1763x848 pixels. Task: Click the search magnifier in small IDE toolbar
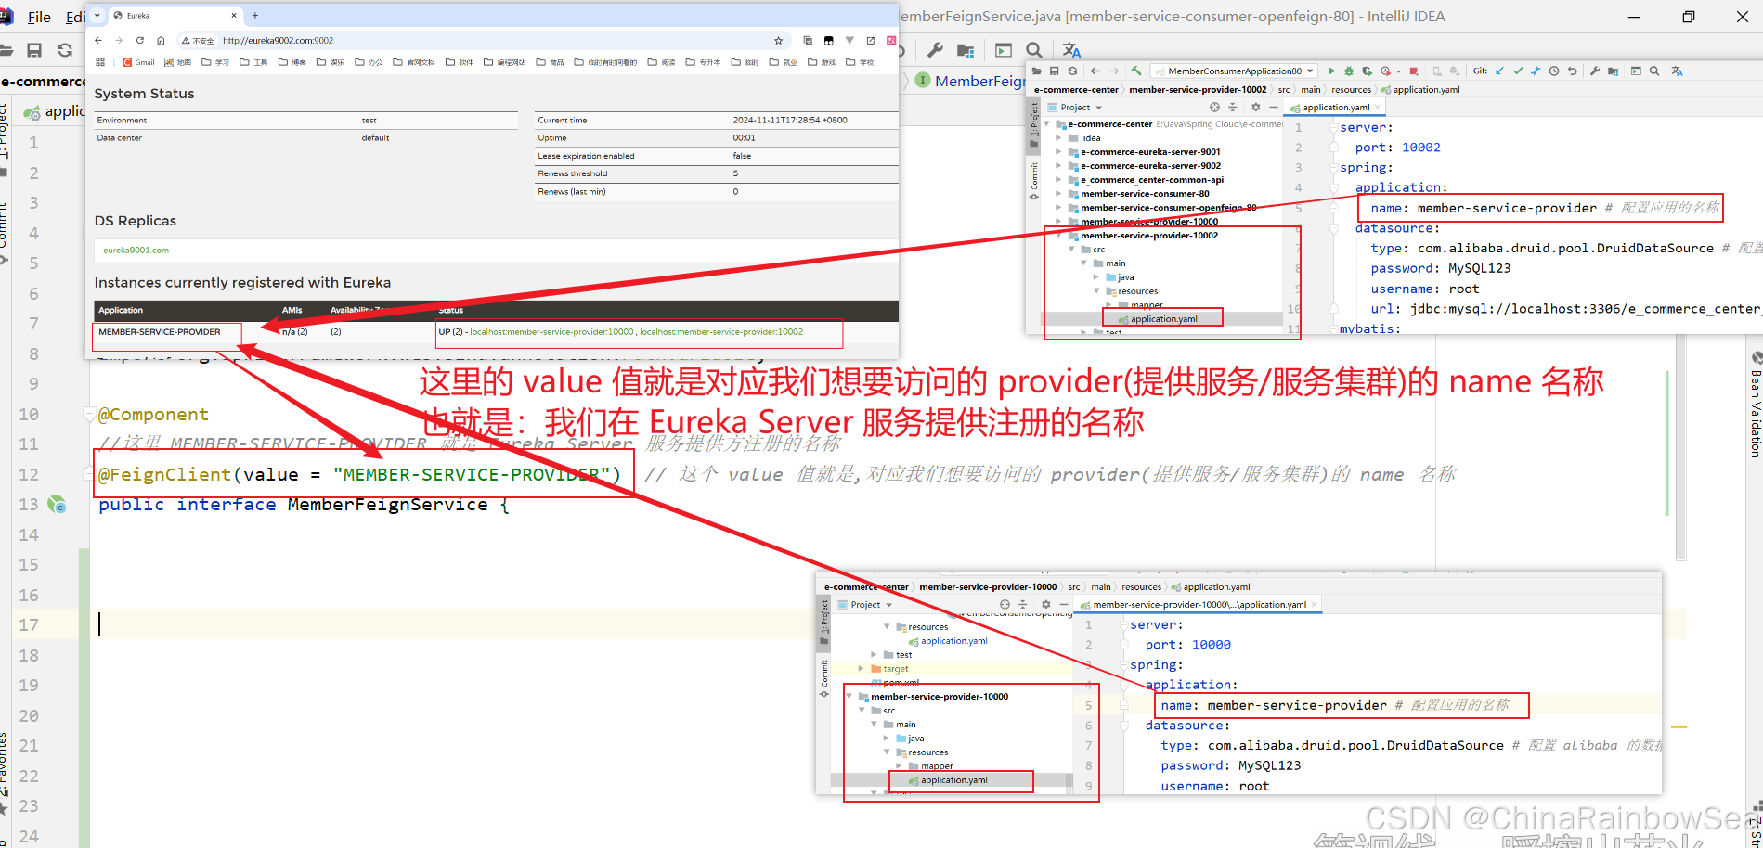pyautogui.click(x=1654, y=71)
